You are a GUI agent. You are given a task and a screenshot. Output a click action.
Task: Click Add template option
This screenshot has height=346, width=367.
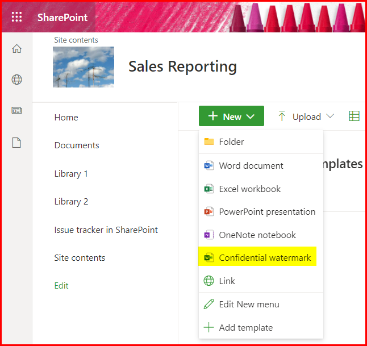(245, 328)
